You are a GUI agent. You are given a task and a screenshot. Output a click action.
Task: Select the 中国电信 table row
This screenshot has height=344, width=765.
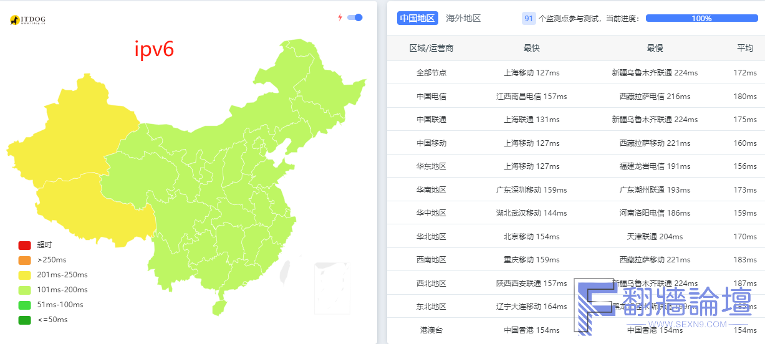(576, 97)
